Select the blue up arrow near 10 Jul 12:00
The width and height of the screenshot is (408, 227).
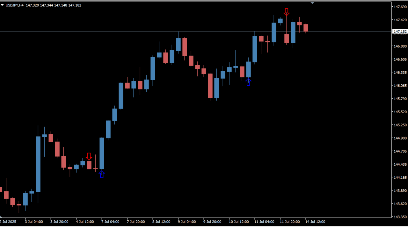coord(248,82)
